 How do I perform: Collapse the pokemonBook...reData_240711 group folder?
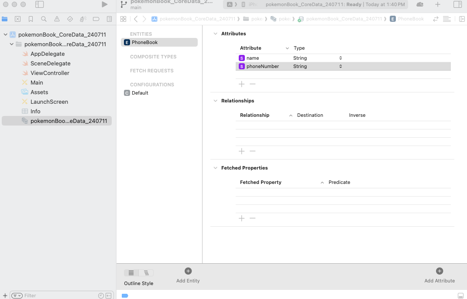click(x=12, y=44)
